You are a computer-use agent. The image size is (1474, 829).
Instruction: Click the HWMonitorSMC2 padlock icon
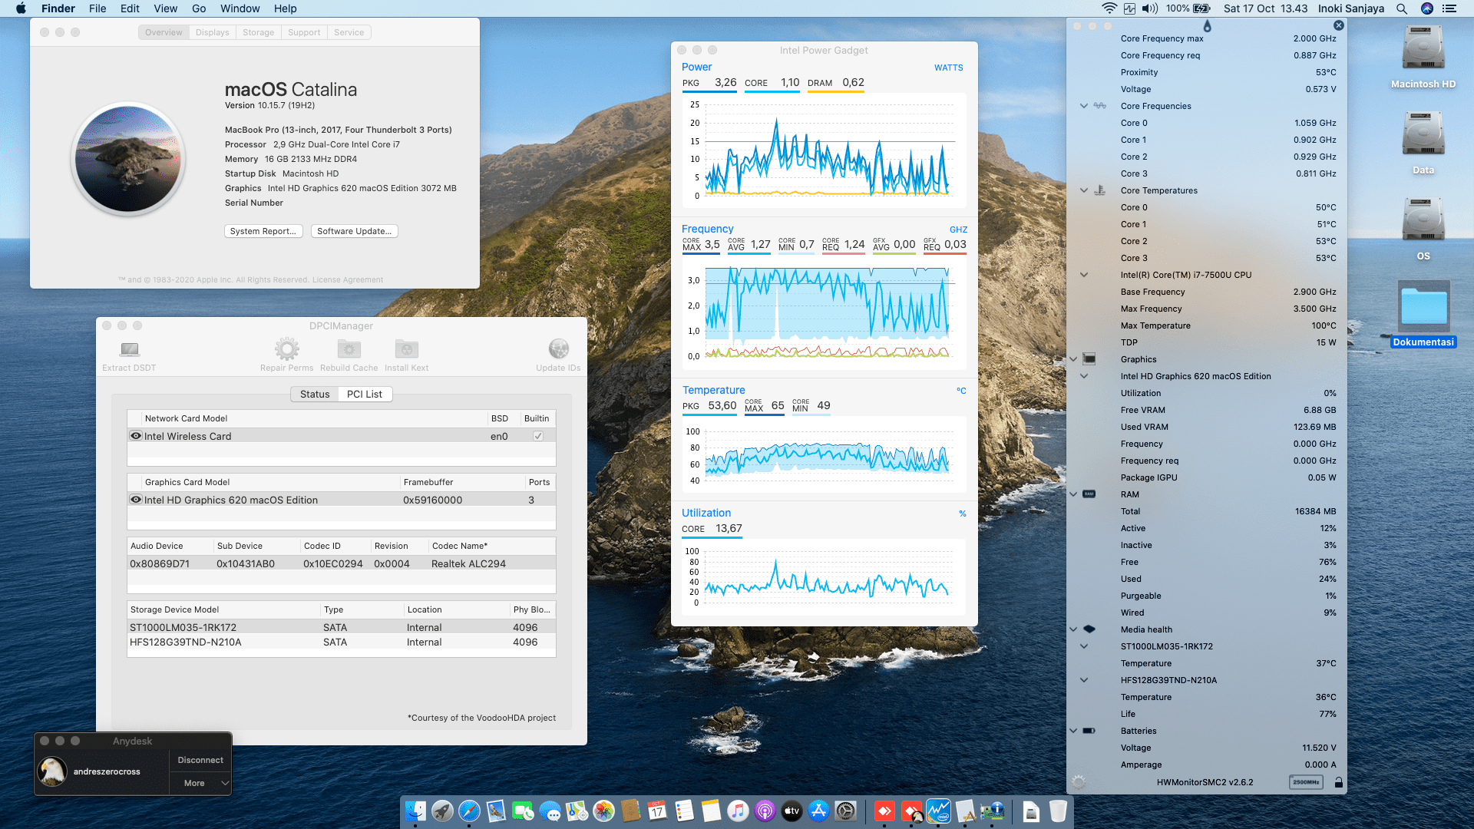click(x=1338, y=782)
